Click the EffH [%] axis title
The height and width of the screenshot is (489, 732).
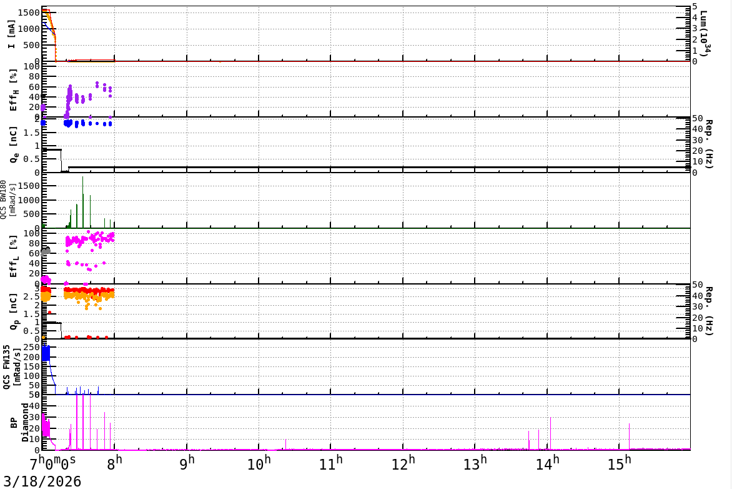tap(13, 90)
